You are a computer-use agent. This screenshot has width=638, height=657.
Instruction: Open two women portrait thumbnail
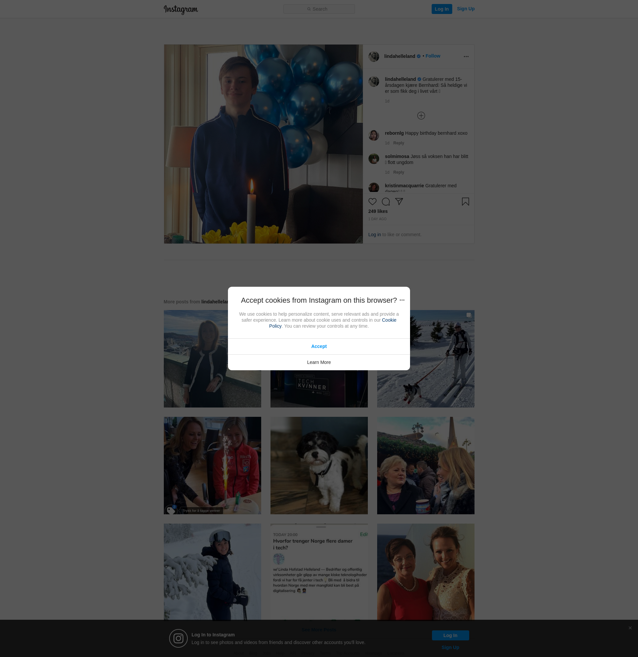[x=426, y=572]
